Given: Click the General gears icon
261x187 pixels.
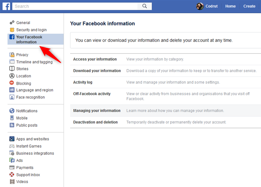Looking at the screenshot, I should (12, 22).
